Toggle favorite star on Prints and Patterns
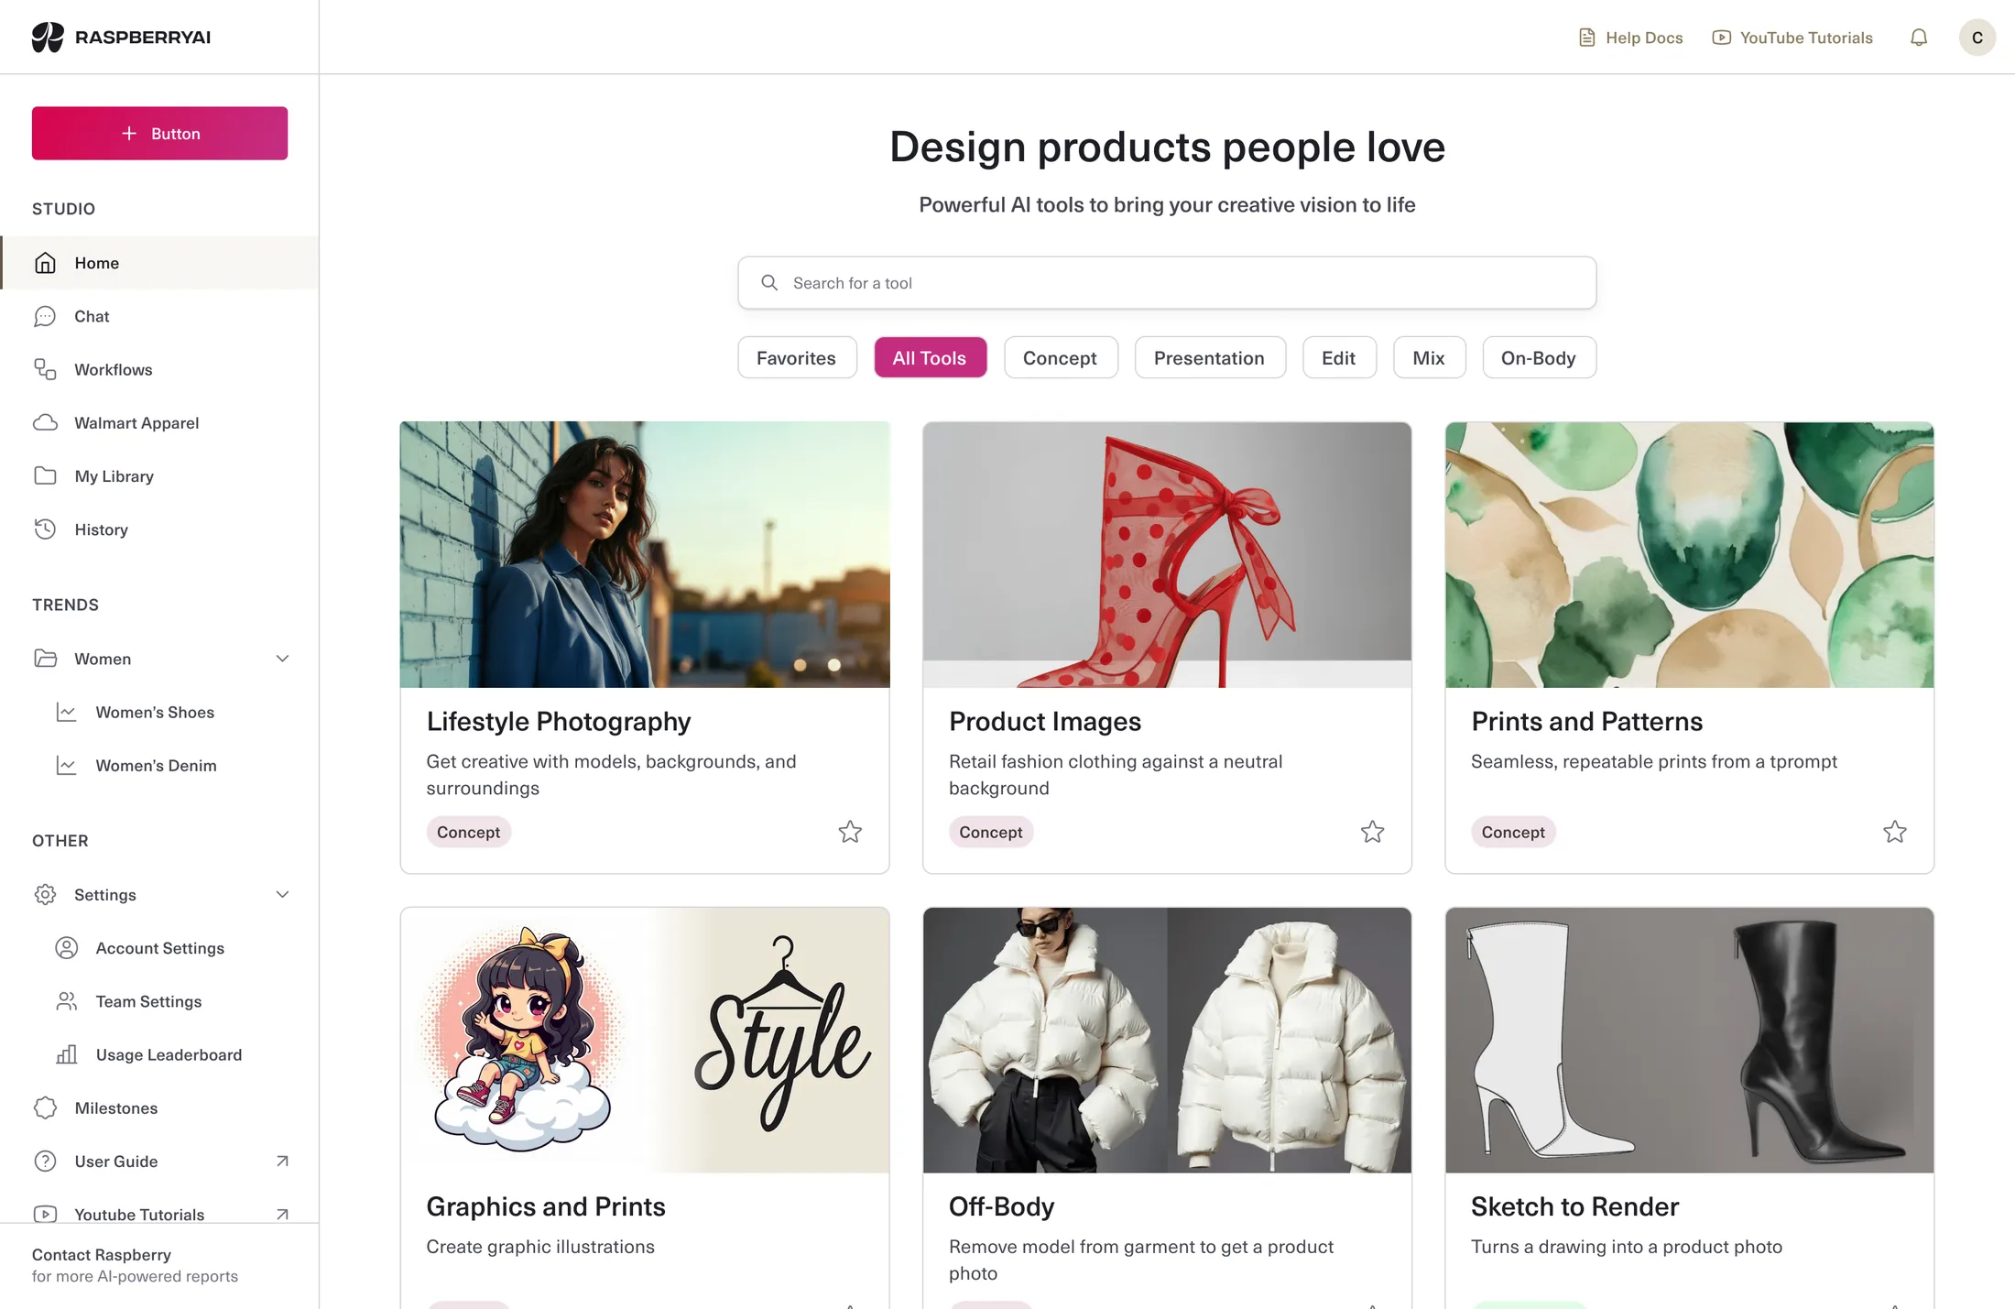The height and width of the screenshot is (1309, 2015). 1895,832
